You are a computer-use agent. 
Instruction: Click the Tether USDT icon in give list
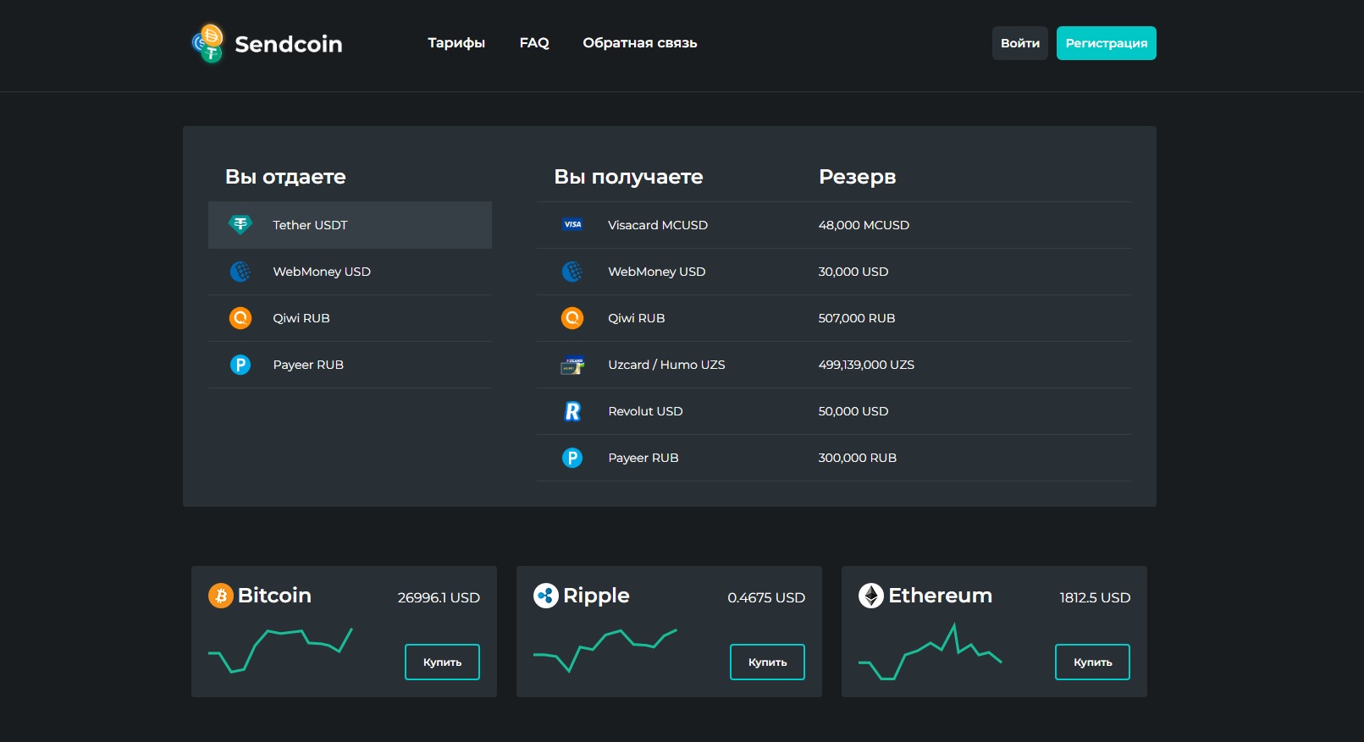tap(240, 224)
